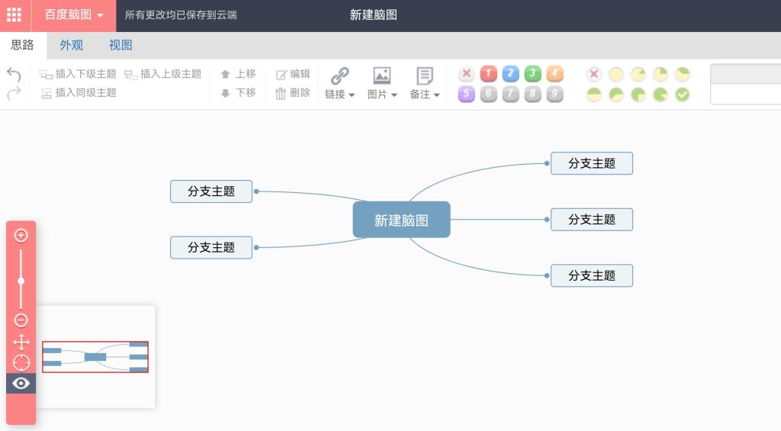Switch to the 视图 tab
781x431 pixels.
(x=121, y=45)
